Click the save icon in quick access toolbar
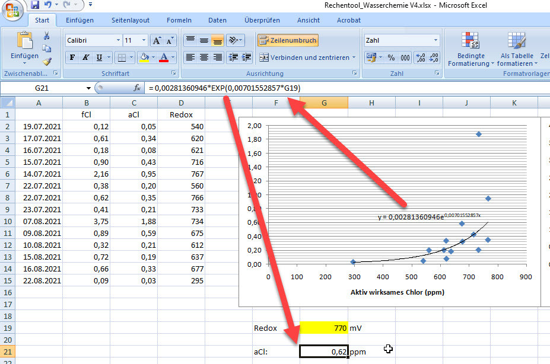This screenshot has height=364, width=550. tap(35, 5)
